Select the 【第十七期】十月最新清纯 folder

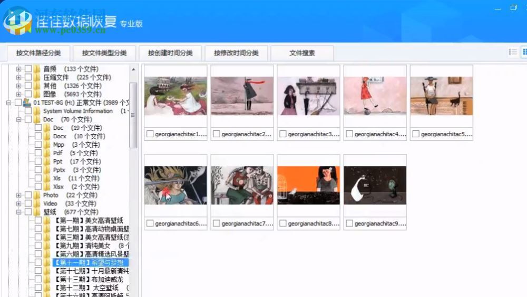pyautogui.click(x=91, y=271)
